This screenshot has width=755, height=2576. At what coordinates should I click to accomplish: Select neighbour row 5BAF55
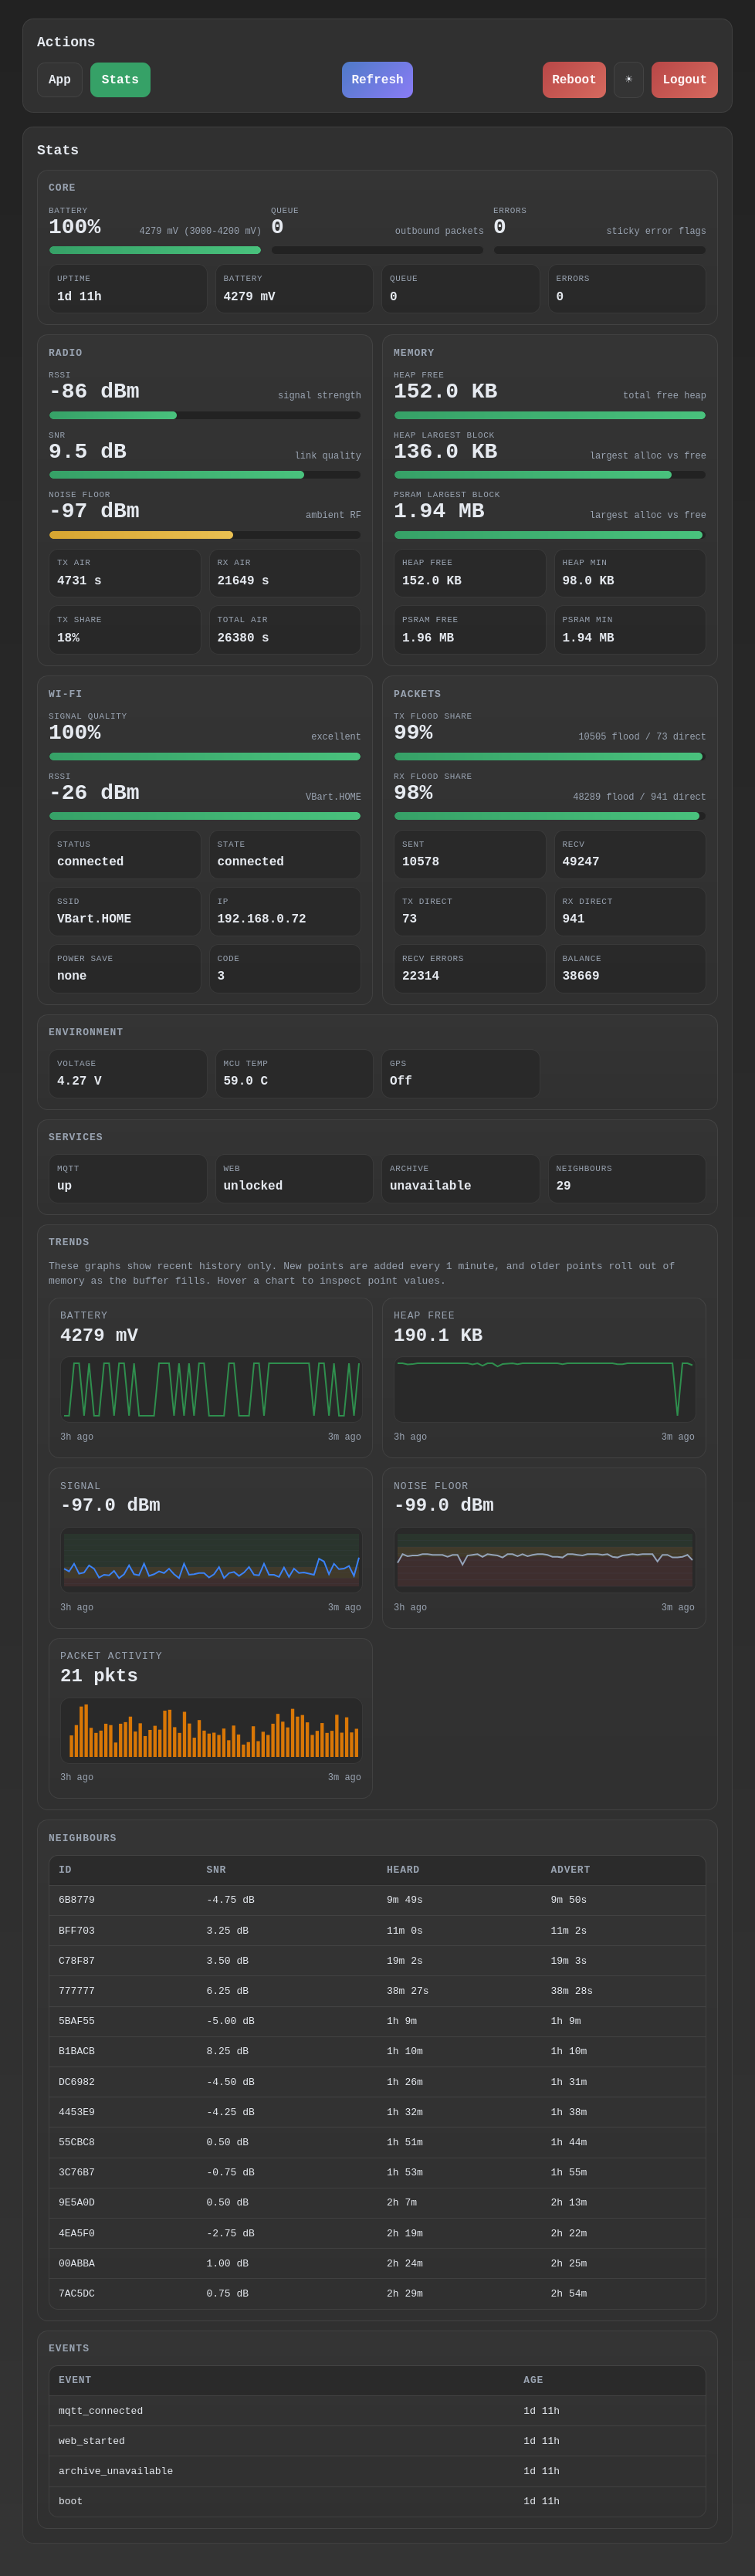377,2021
